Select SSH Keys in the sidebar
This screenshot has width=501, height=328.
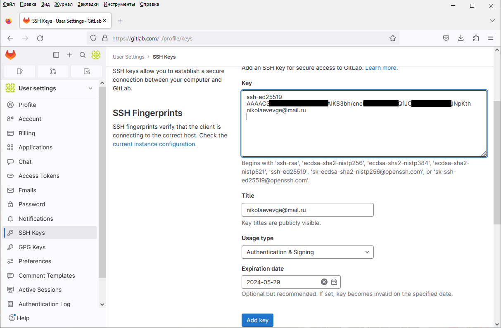click(x=50, y=233)
